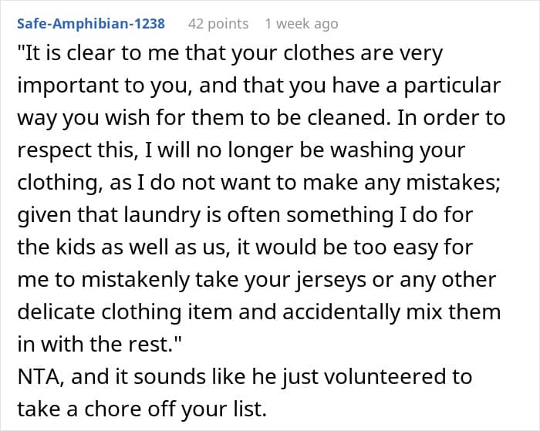Click the opening words "It is clear"
Viewport: 540px width, 431px height.
click(71, 55)
